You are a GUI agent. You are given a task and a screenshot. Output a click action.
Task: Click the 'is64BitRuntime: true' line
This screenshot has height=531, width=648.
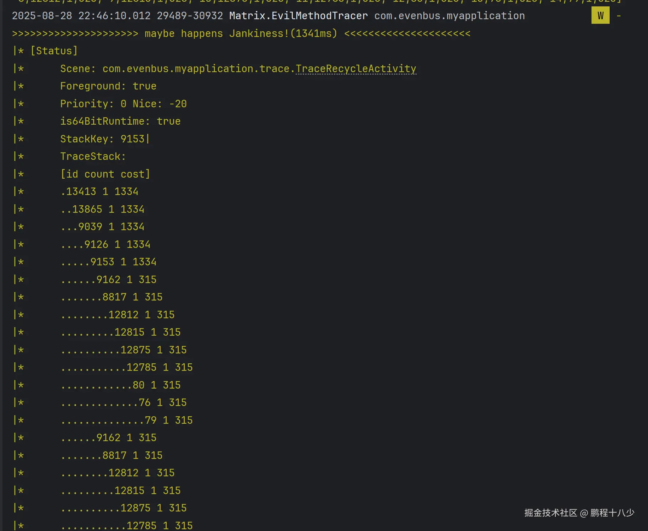pos(120,121)
